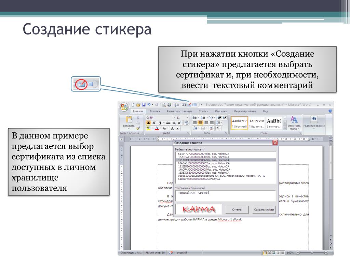Click the show paragraph marks ¶ icon
350x262 pixels.
click(x=218, y=128)
